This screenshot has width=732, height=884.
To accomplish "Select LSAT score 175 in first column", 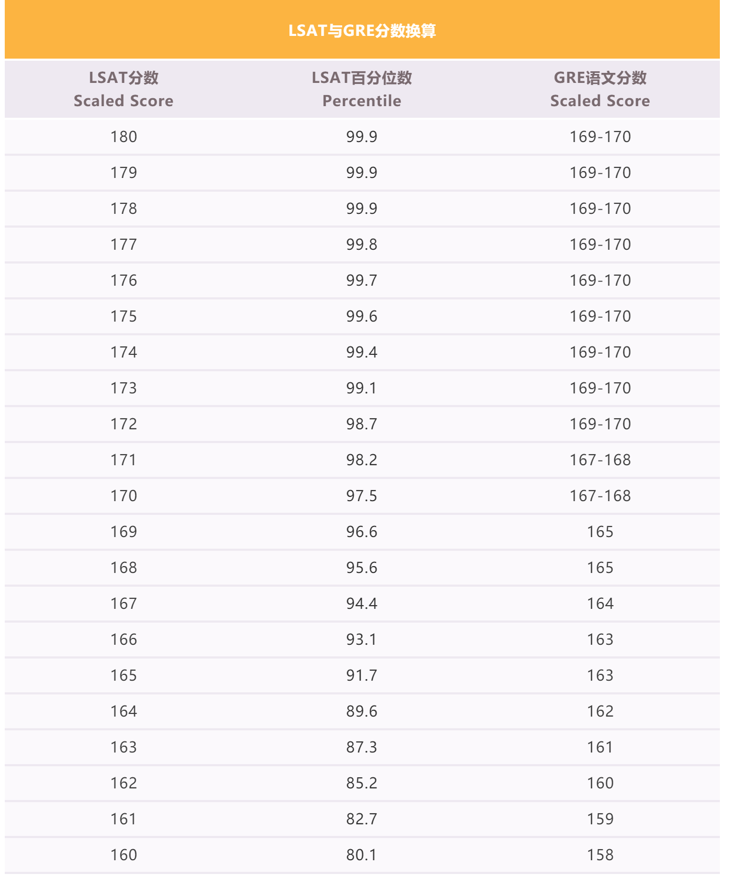I will point(124,316).
